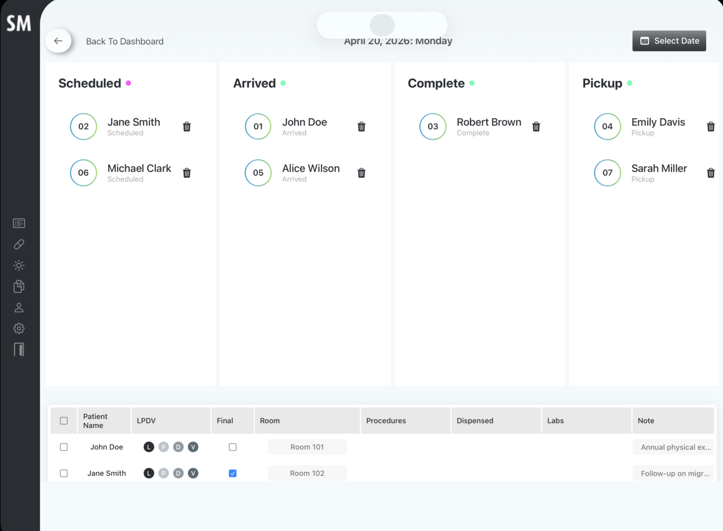Viewport: 723px width, 531px height.
Task: Open the list view sidebar icon
Action: [19, 223]
